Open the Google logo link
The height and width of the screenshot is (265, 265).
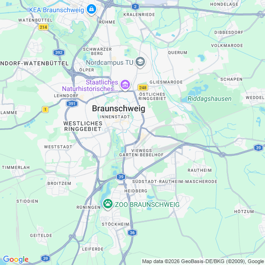coord(16,259)
